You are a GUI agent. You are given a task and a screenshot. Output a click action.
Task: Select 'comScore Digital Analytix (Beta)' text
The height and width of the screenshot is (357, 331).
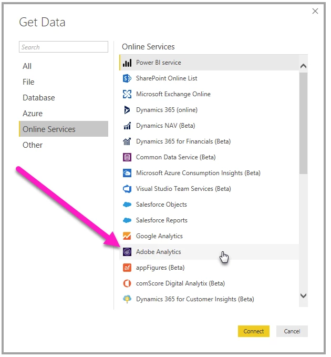(180, 283)
